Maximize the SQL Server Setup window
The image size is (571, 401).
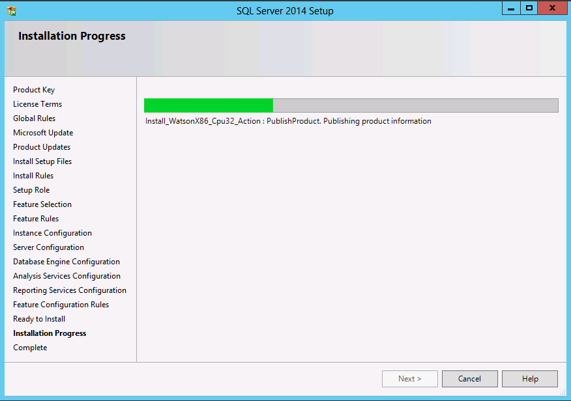[x=529, y=8]
